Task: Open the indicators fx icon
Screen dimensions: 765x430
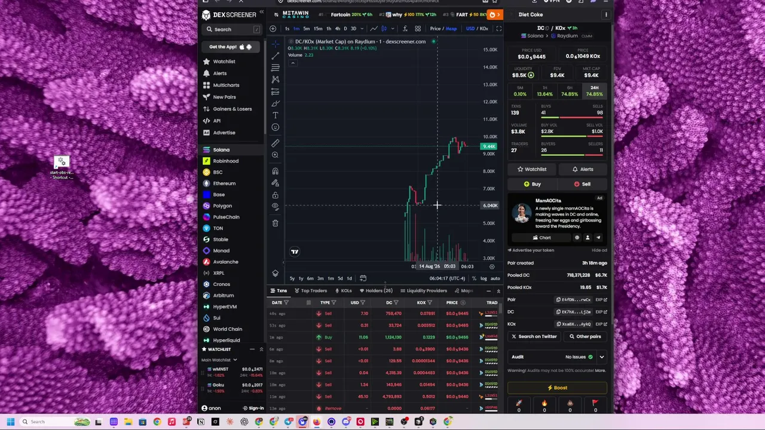Action: coord(405,29)
